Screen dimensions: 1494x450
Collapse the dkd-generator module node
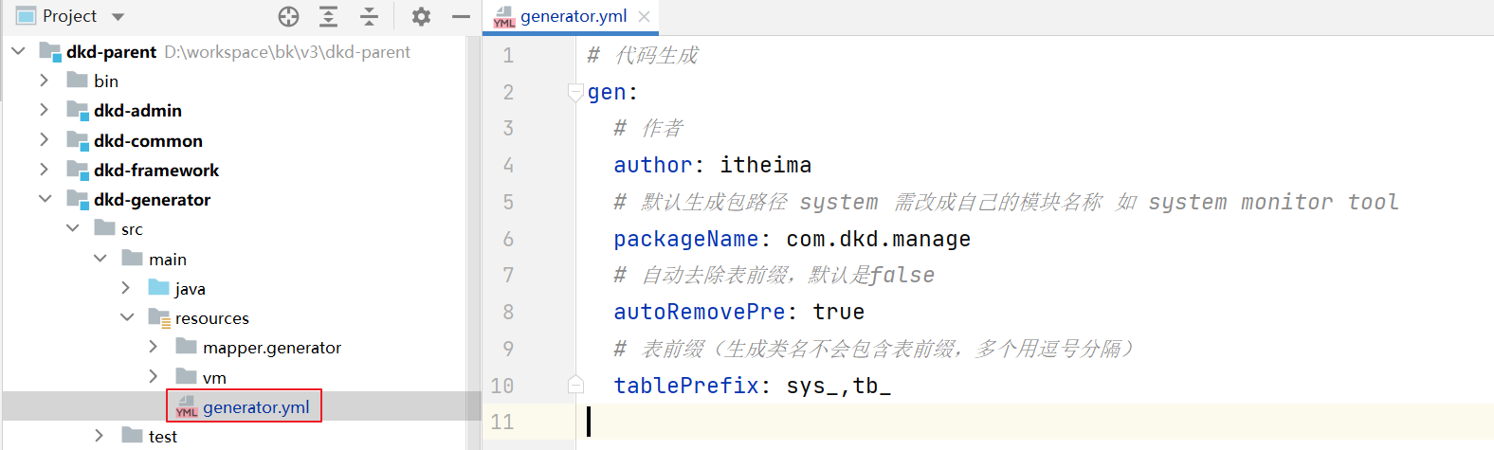point(44,199)
